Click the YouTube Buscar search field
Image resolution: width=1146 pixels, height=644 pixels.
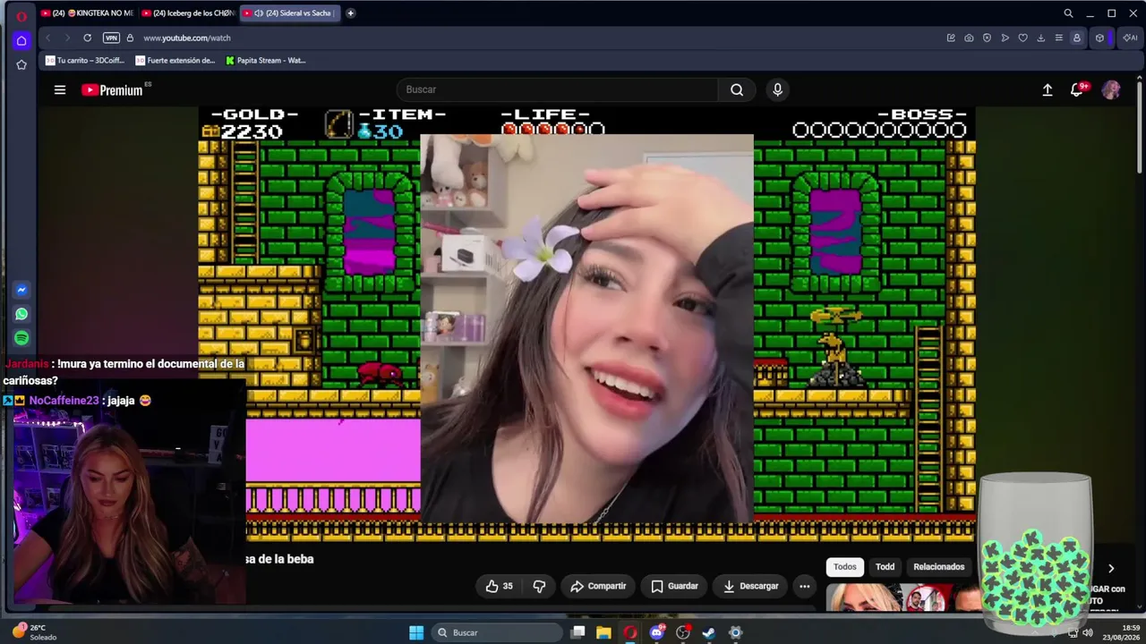(x=557, y=89)
